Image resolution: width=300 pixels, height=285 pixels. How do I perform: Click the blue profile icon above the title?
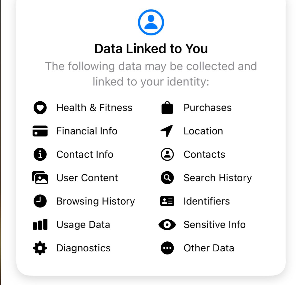[151, 22]
